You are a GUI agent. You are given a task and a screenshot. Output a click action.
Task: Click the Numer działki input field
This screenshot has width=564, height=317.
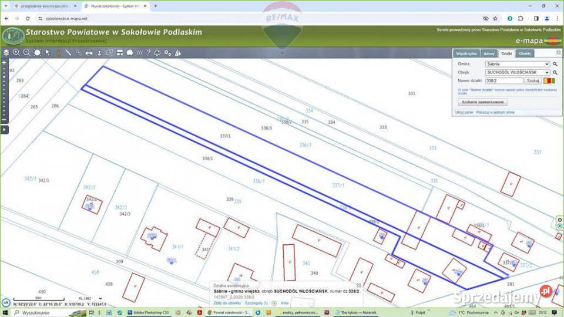click(x=504, y=81)
